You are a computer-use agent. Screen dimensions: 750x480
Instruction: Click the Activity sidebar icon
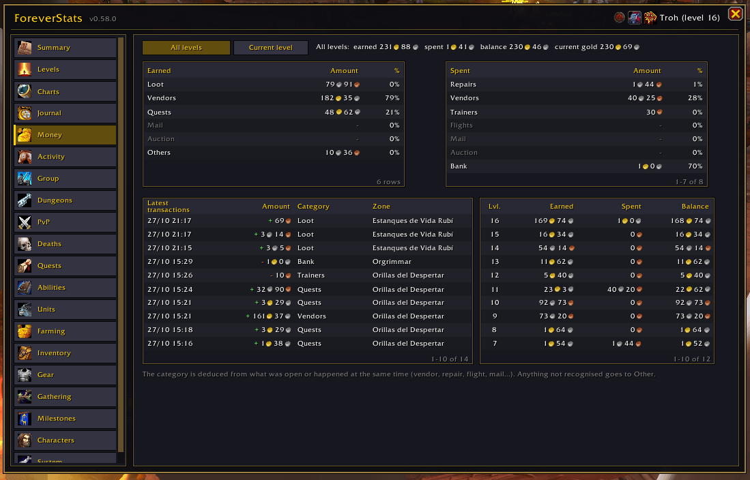tap(25, 157)
